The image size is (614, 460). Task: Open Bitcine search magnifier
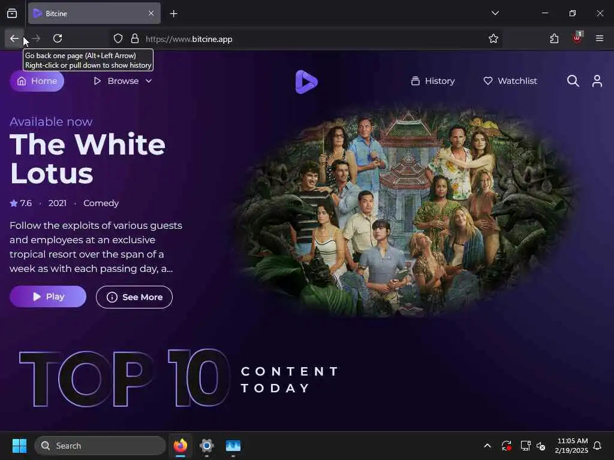pos(573,81)
